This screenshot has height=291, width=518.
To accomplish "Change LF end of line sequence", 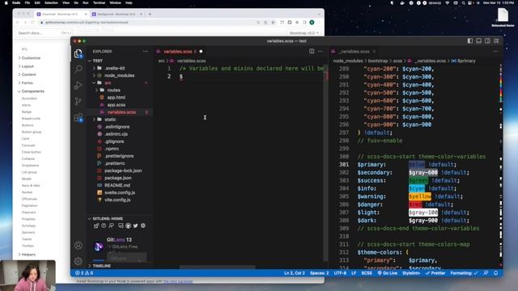I will click(354, 273).
